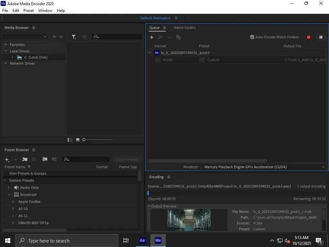Click the Export Presets icon

click(x=54, y=159)
